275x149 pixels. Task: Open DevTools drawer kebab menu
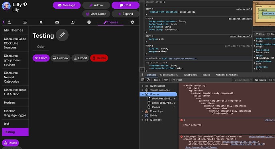click(143, 75)
